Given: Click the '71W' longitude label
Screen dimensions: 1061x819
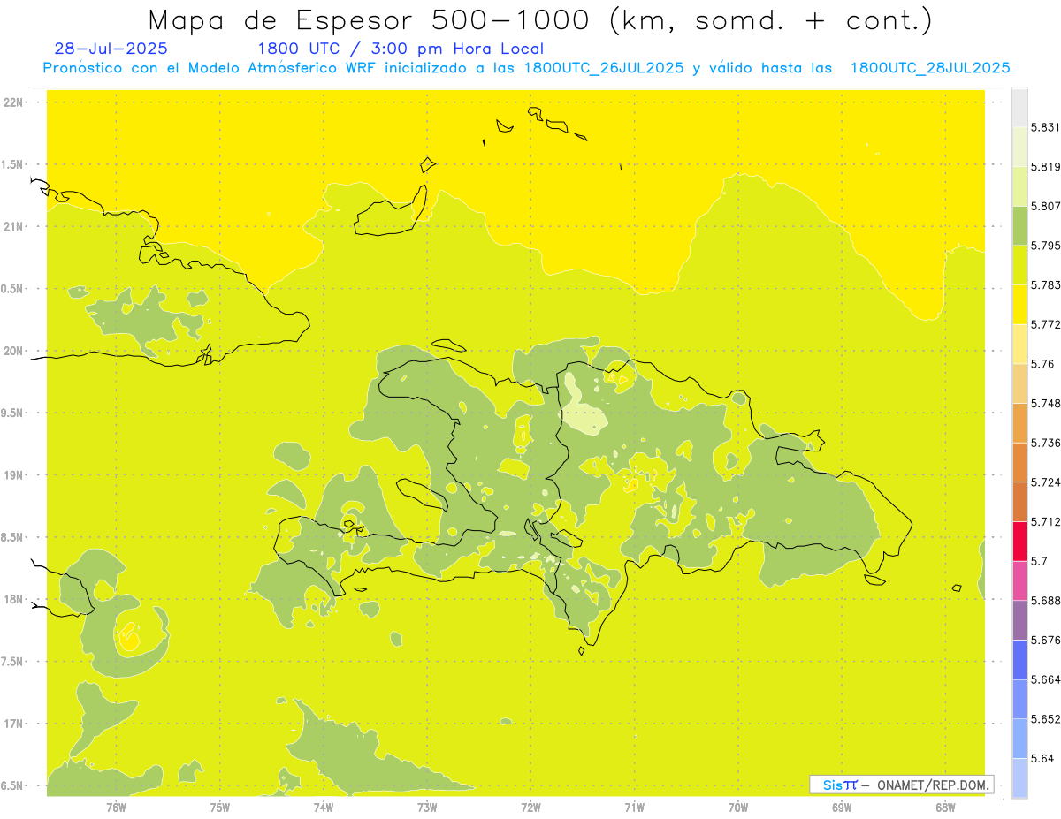Looking at the screenshot, I should 634,807.
